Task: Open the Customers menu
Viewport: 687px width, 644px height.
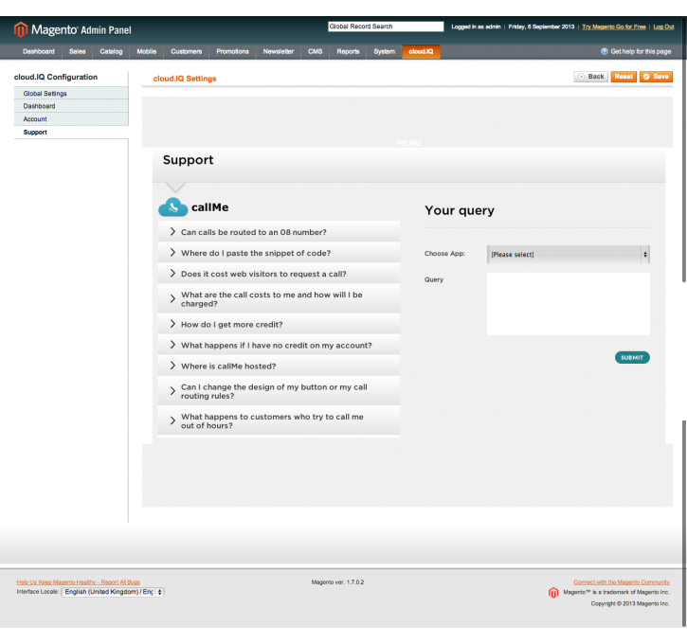Action: [x=187, y=52]
